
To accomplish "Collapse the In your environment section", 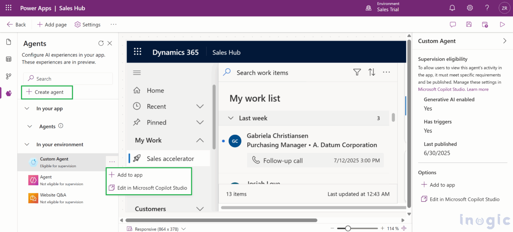I will pos(27,144).
